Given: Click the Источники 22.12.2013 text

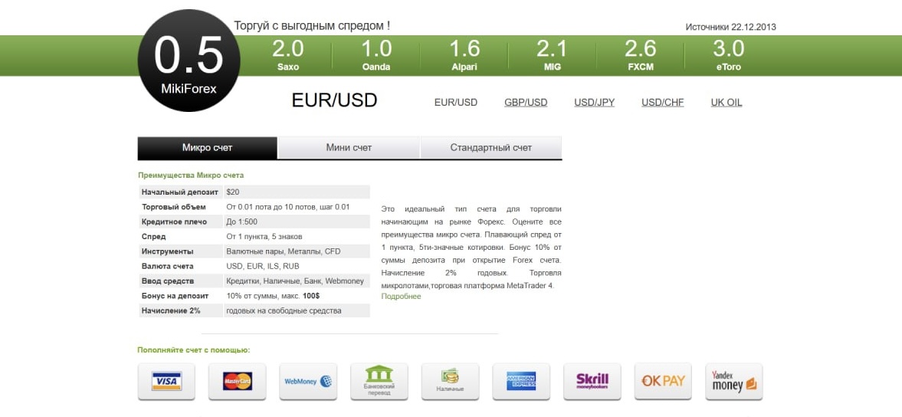Looking at the screenshot, I should point(730,27).
